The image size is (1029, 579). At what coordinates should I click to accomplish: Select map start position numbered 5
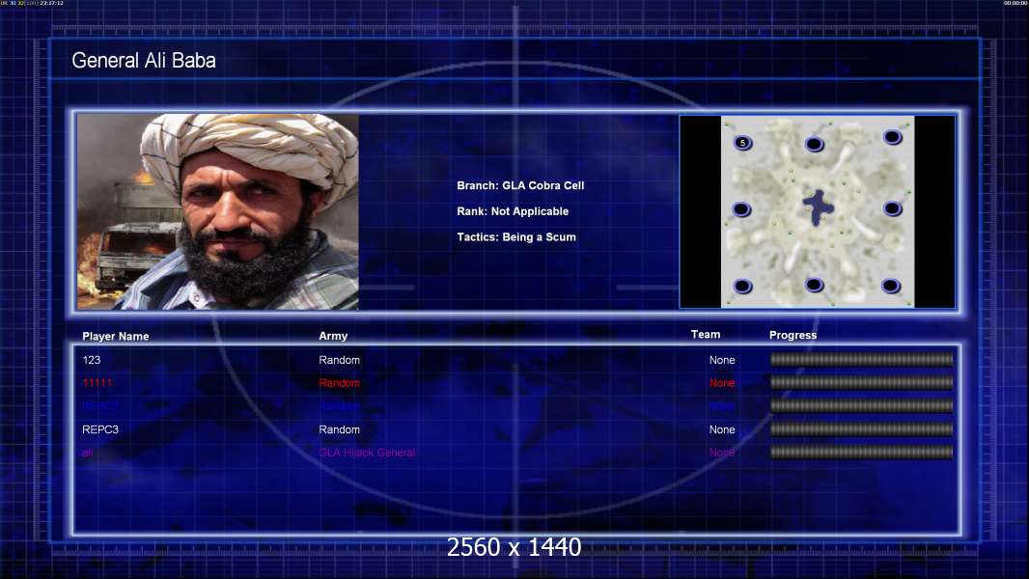(743, 142)
